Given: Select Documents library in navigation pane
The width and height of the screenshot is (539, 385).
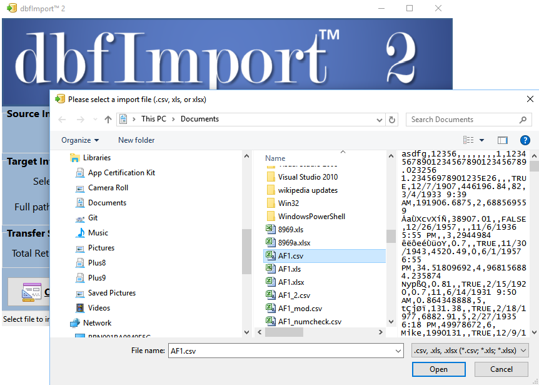Looking at the screenshot, I should (108, 203).
